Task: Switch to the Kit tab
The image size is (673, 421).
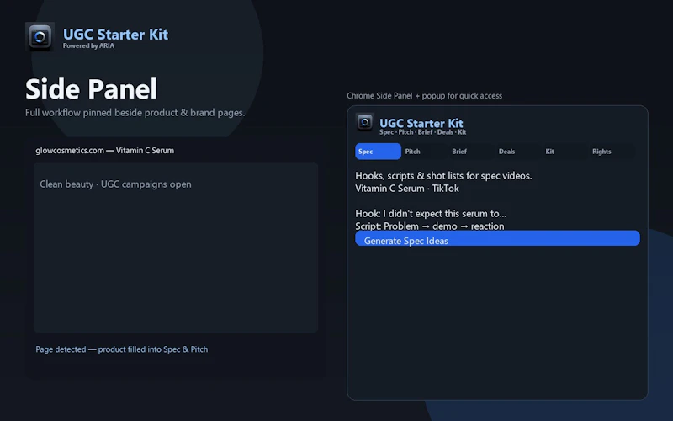Action: pyautogui.click(x=564, y=152)
